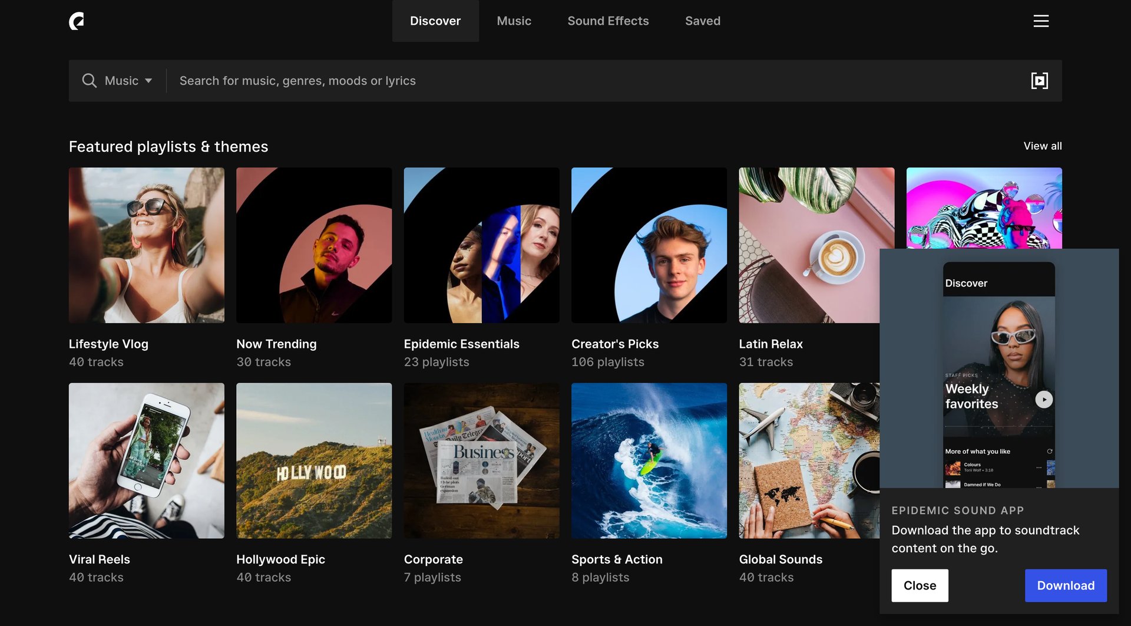Click the Epidemic Sound logo icon
The image size is (1131, 626).
[76, 21]
